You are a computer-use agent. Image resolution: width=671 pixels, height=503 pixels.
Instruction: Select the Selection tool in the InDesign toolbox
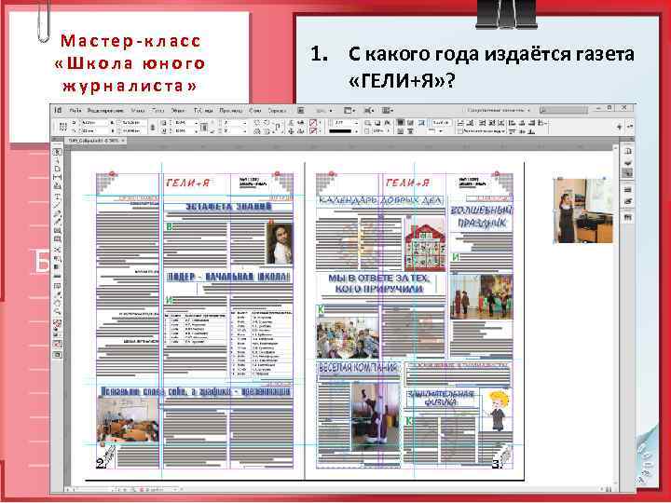click(x=57, y=152)
